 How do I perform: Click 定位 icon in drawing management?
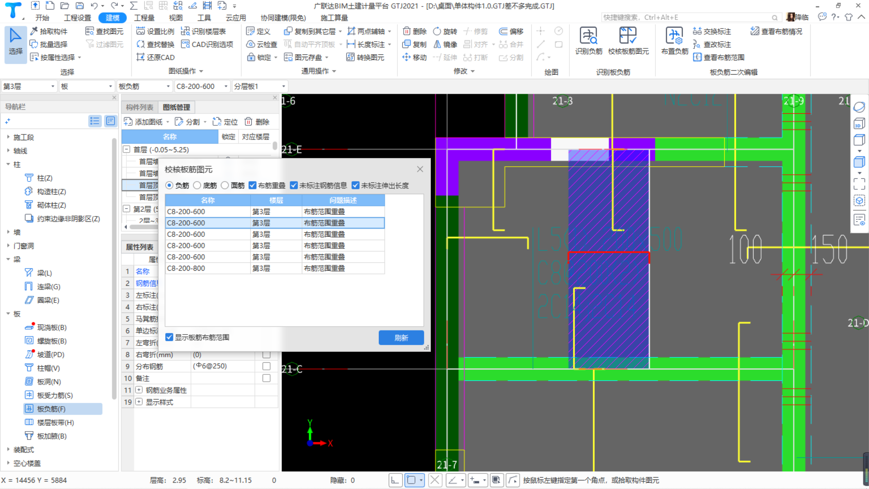(x=217, y=122)
